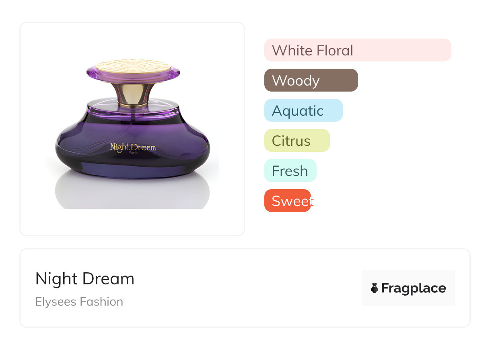Image resolution: width=490 pixels, height=347 pixels.
Task: Click the small 'Paris' text on the bottle
Action: (x=133, y=153)
